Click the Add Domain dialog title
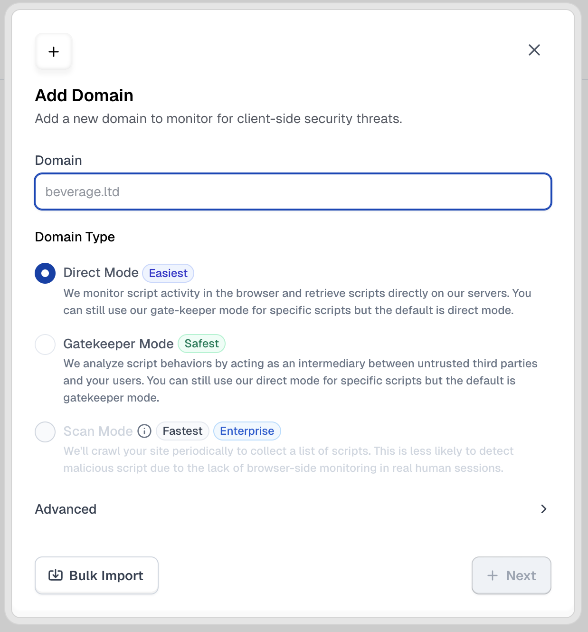The width and height of the screenshot is (588, 632). tap(84, 96)
